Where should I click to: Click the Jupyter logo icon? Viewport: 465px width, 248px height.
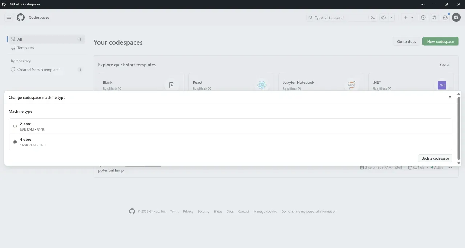pyautogui.click(x=352, y=85)
